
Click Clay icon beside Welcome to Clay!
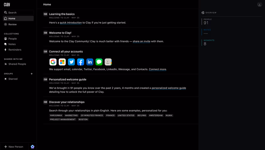[x=45, y=33]
